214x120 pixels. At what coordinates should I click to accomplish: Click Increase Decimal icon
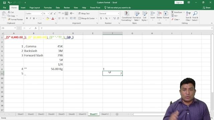[114, 18]
